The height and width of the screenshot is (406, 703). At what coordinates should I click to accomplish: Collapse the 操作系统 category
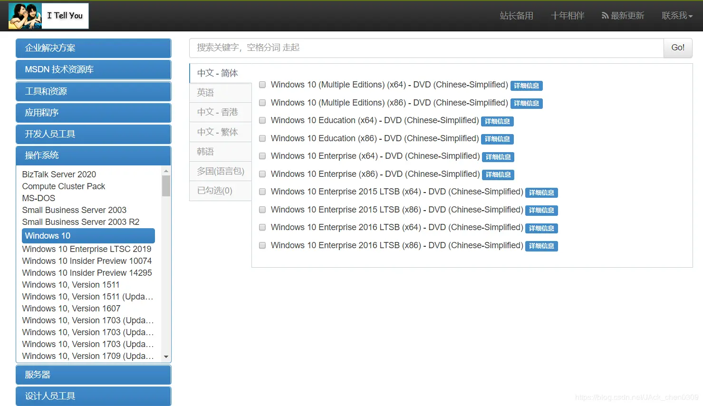[93, 155]
